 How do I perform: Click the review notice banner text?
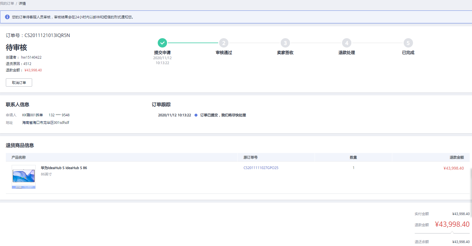coord(73,17)
